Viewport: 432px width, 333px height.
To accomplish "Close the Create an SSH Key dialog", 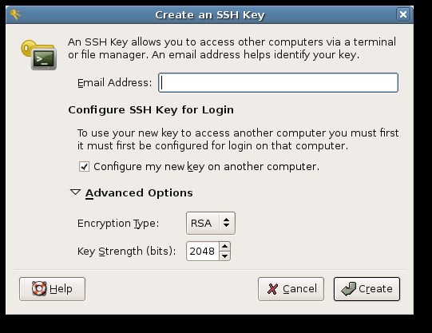I will (x=403, y=14).
